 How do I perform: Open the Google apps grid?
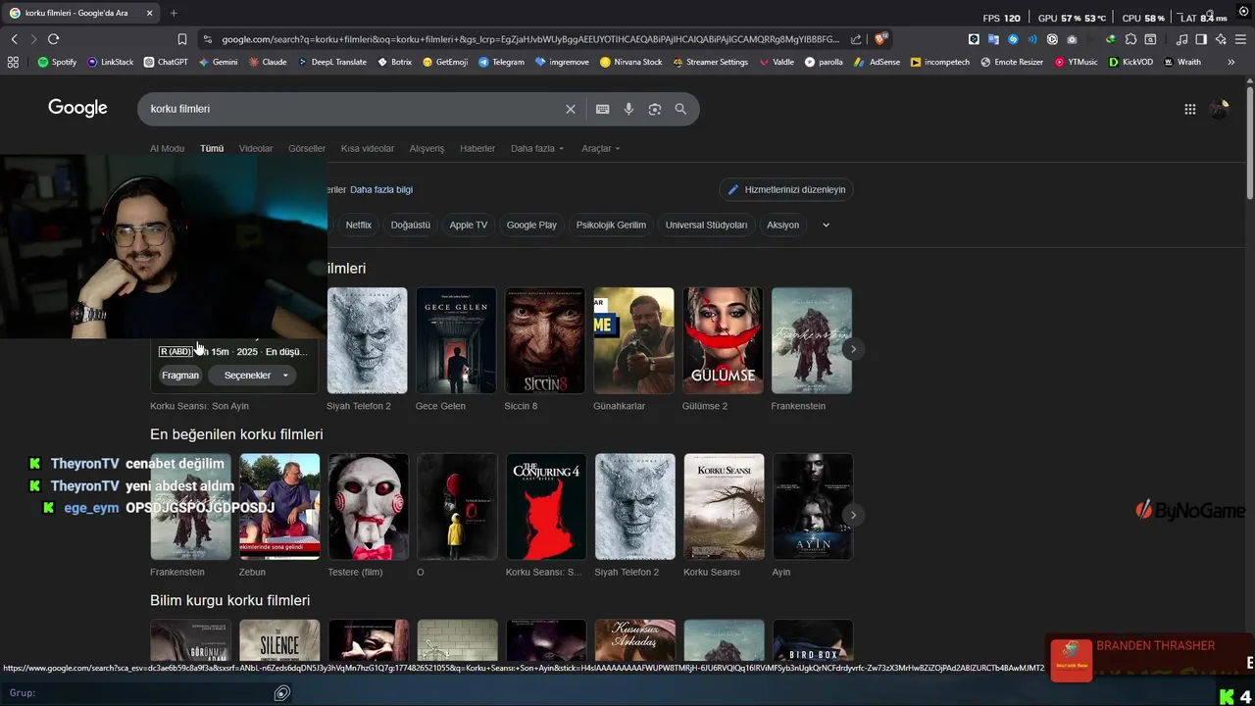1190,109
